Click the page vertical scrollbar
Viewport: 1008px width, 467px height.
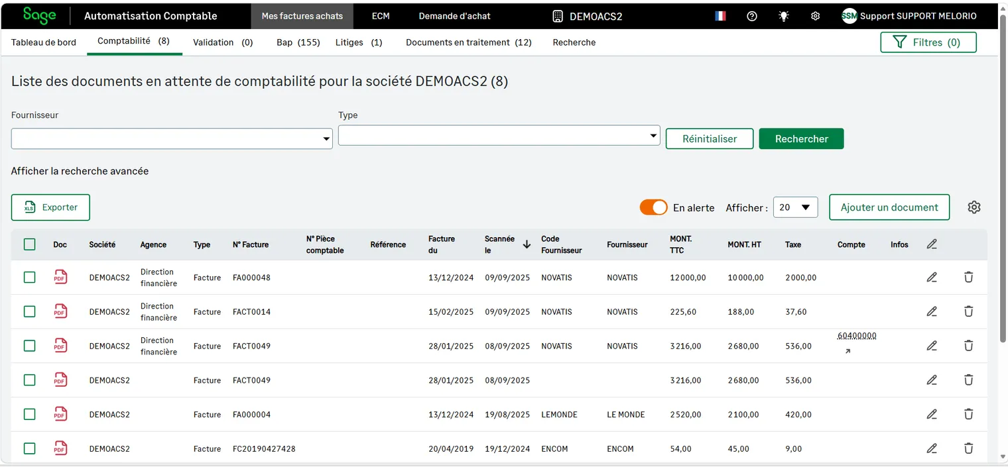[x=1002, y=179]
